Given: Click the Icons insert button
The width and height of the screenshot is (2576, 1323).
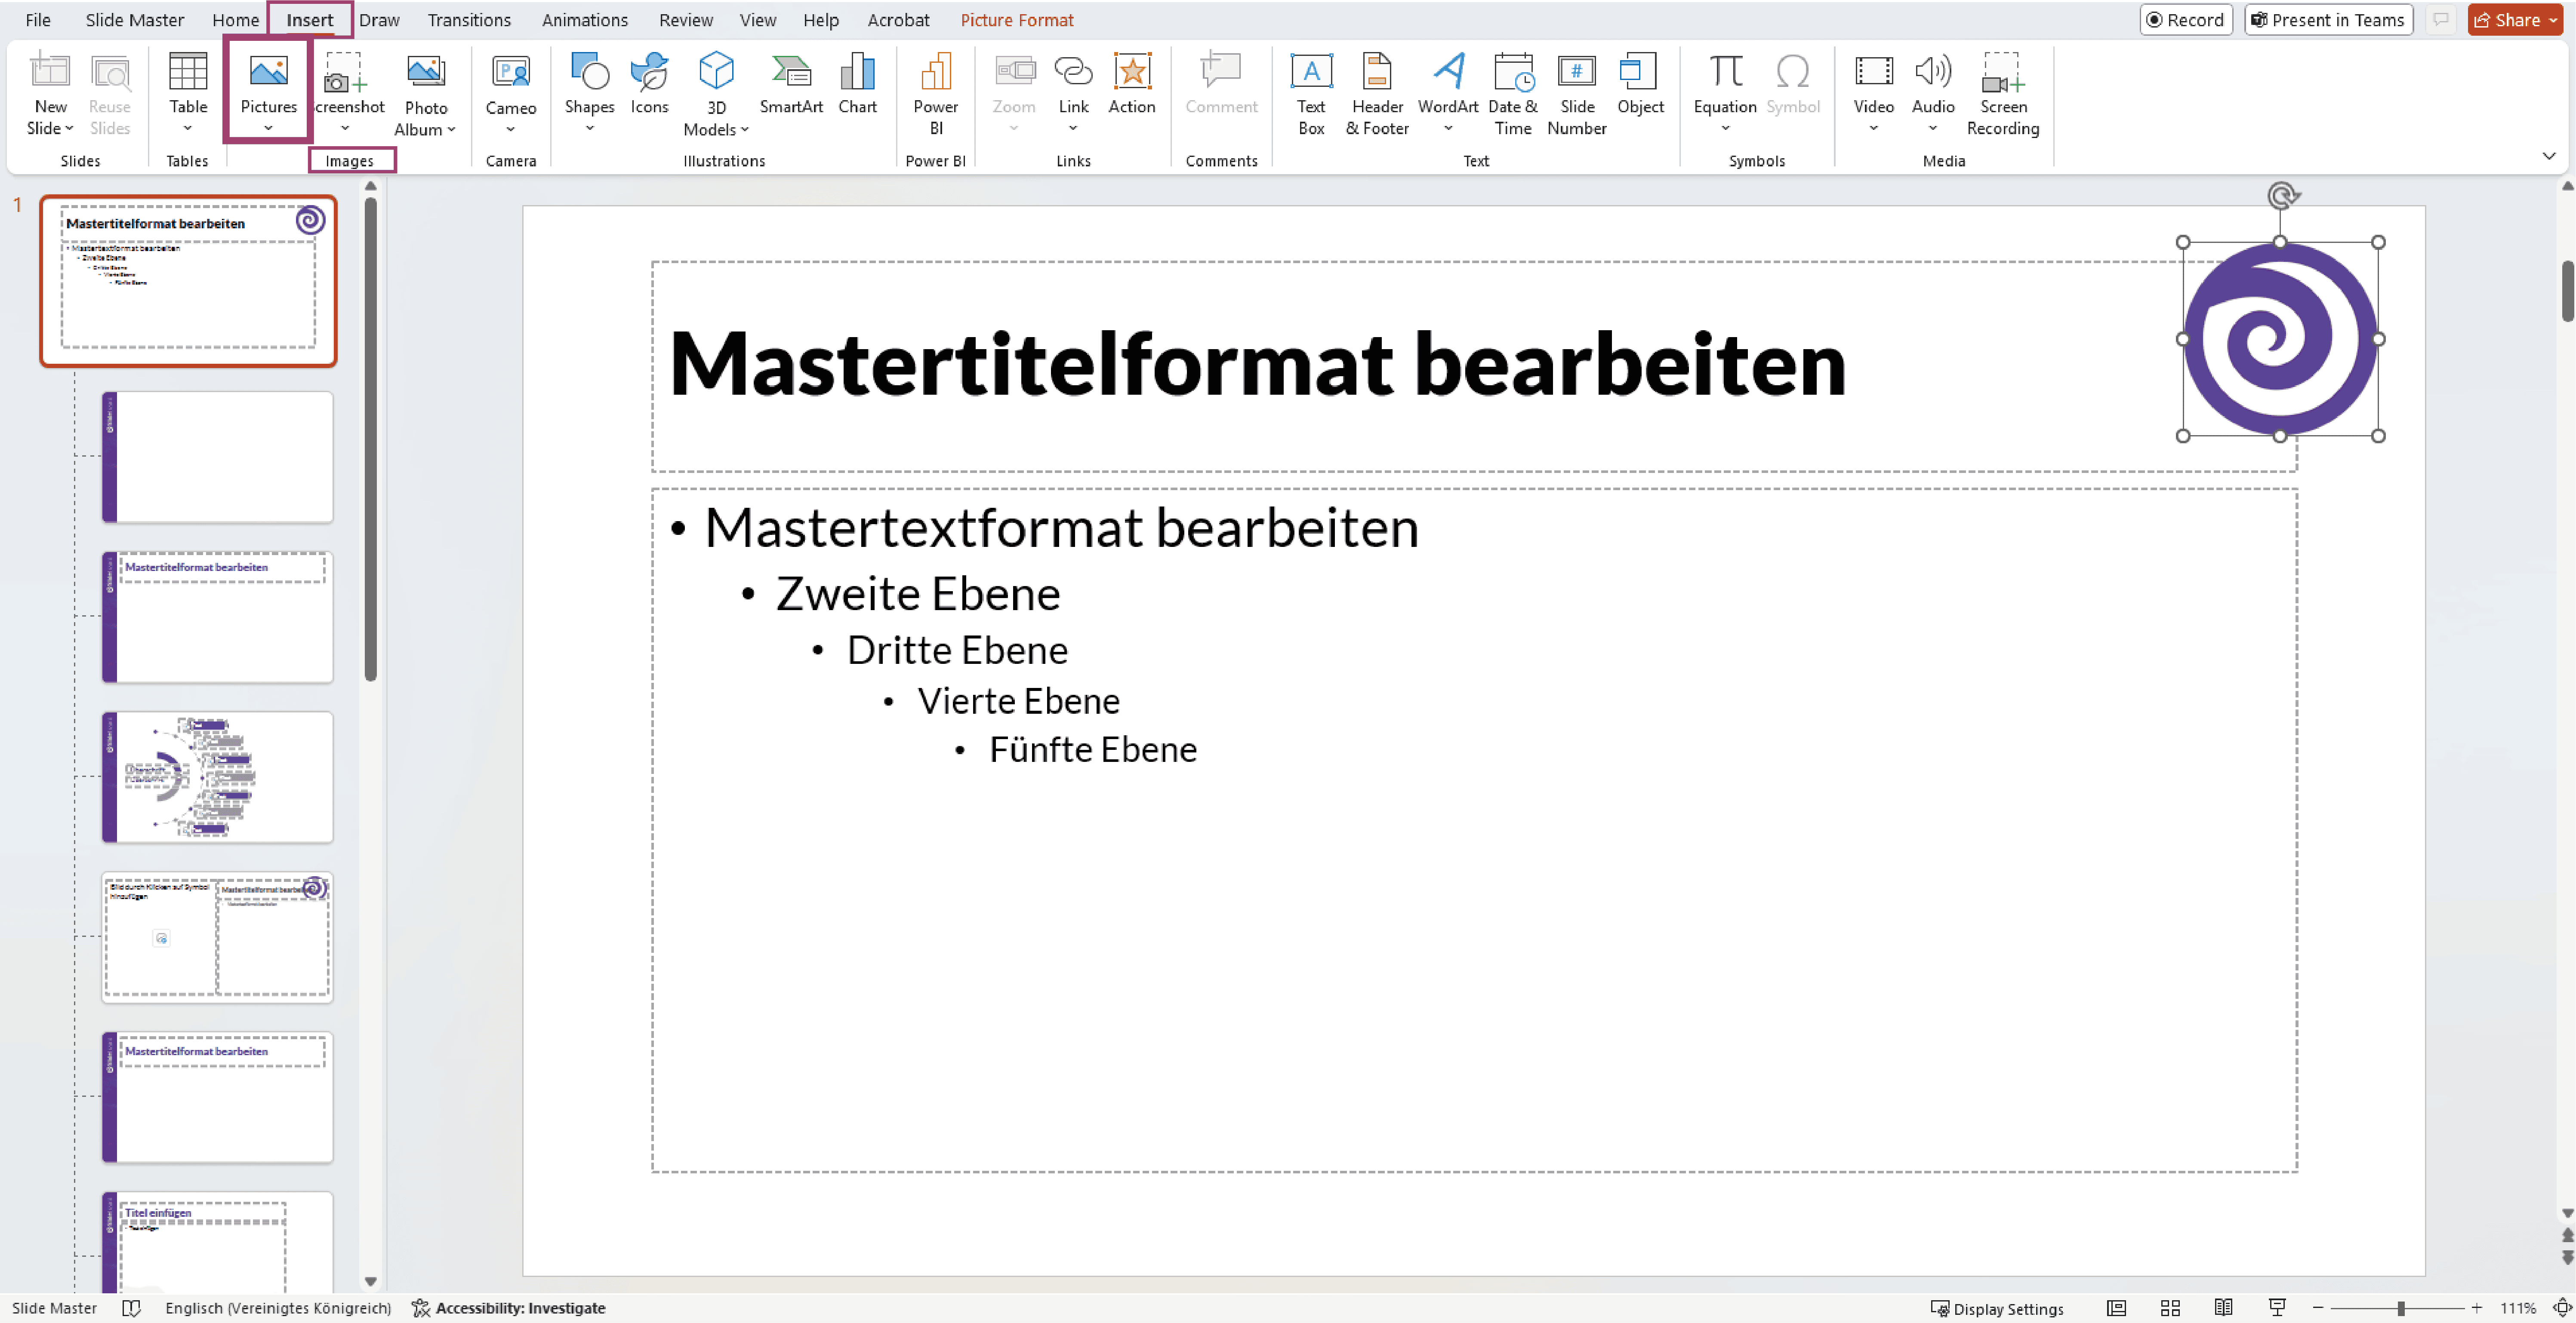Looking at the screenshot, I should [x=649, y=84].
